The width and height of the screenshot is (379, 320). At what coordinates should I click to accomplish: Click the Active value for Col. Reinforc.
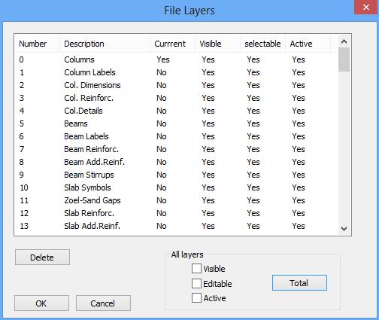click(x=299, y=98)
